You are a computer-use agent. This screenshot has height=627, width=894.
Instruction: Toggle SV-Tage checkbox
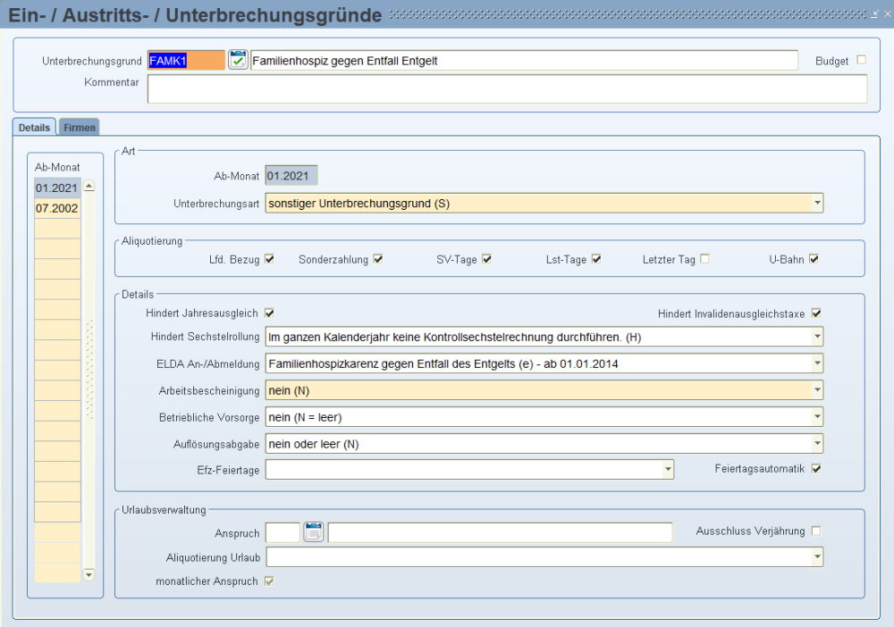(486, 259)
